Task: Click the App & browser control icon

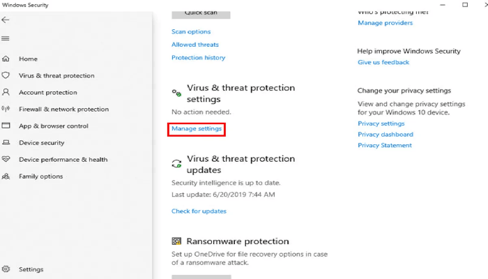Action: point(6,126)
